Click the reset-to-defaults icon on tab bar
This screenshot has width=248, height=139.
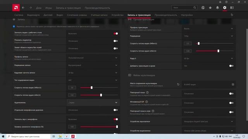click(232, 15)
